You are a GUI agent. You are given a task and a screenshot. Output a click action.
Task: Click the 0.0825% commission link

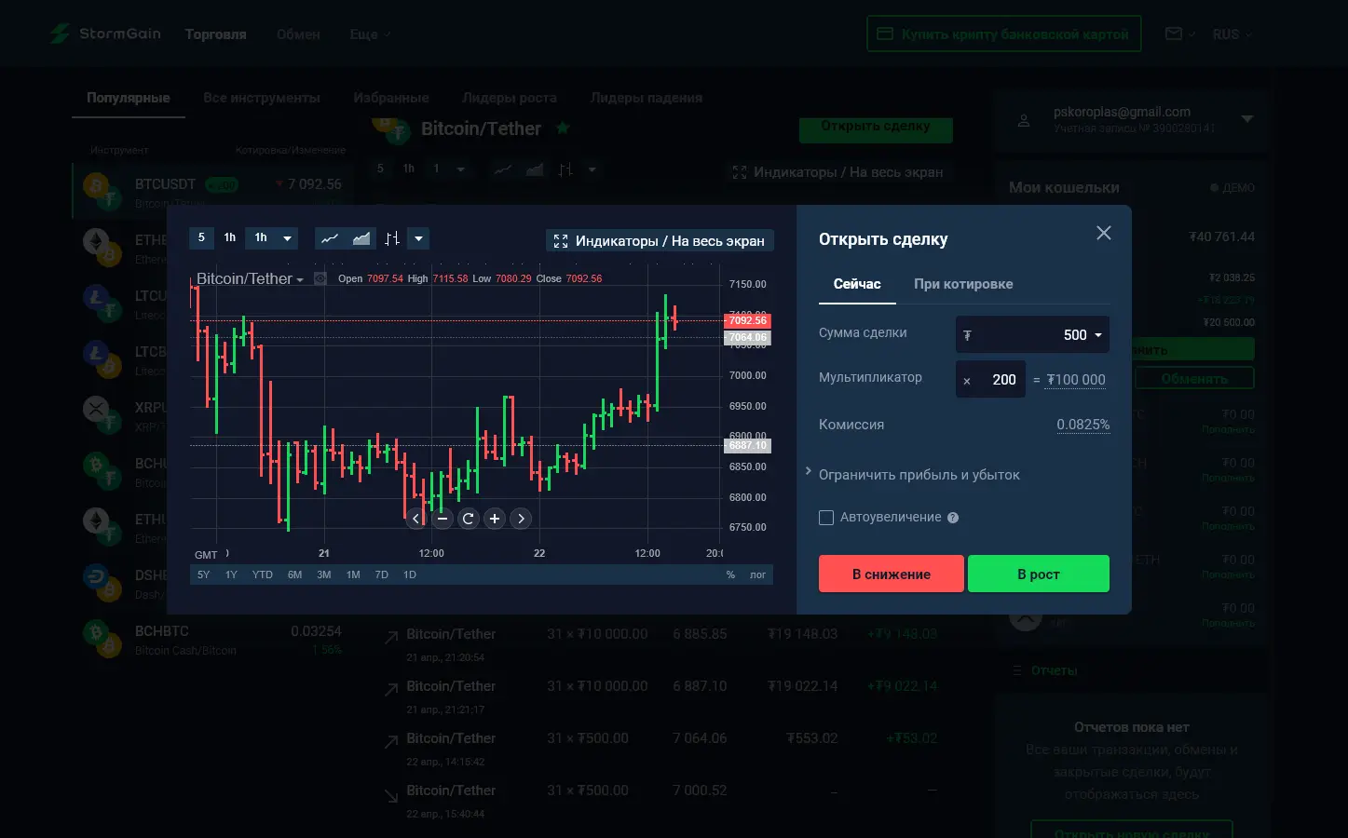click(x=1083, y=425)
